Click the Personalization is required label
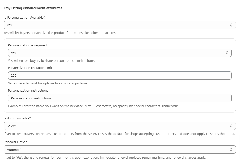Screen dimensions: 240x165 [x=27, y=45]
